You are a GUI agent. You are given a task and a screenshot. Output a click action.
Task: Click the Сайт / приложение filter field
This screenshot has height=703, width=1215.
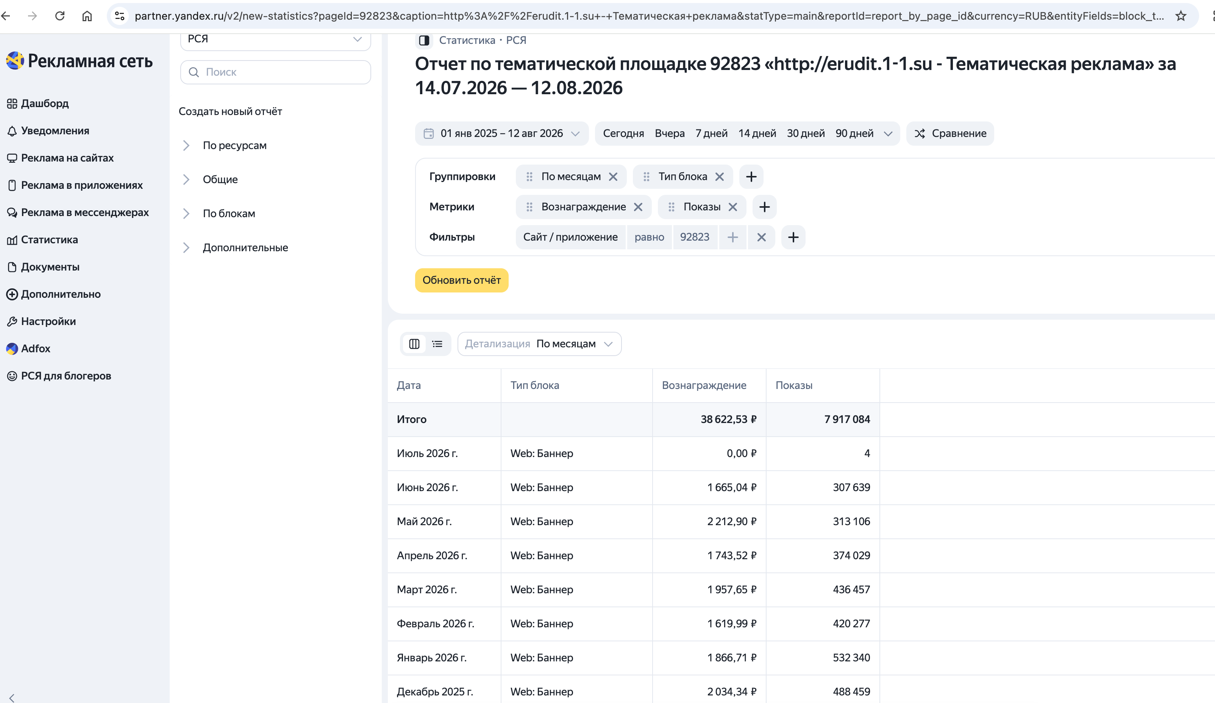click(x=570, y=237)
